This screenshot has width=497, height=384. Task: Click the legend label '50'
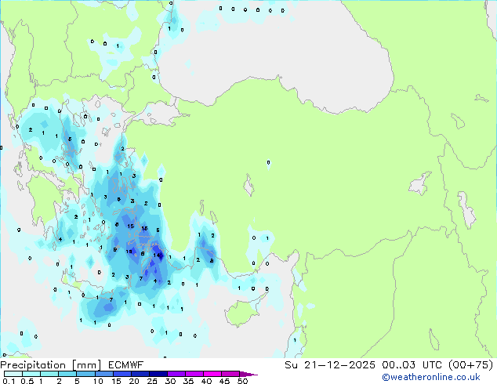coord(242,381)
